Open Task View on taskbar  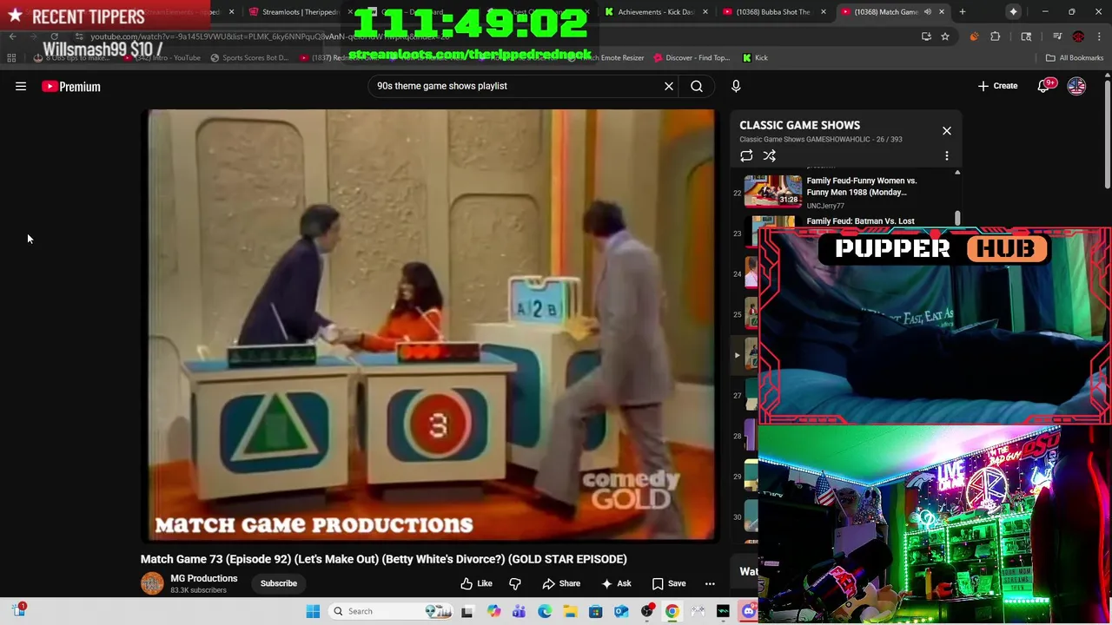pos(467,611)
